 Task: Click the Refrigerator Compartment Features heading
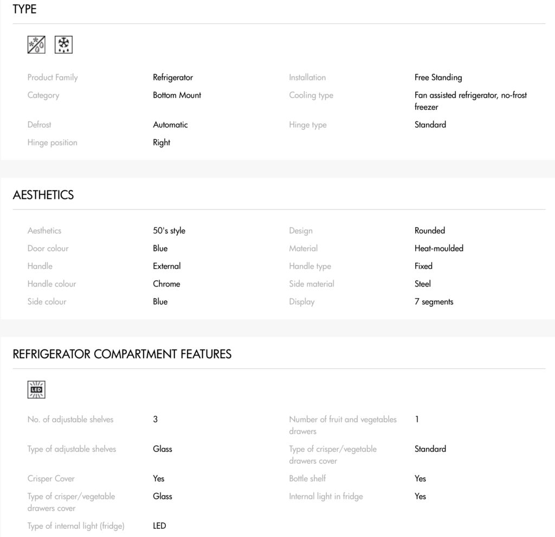click(122, 354)
